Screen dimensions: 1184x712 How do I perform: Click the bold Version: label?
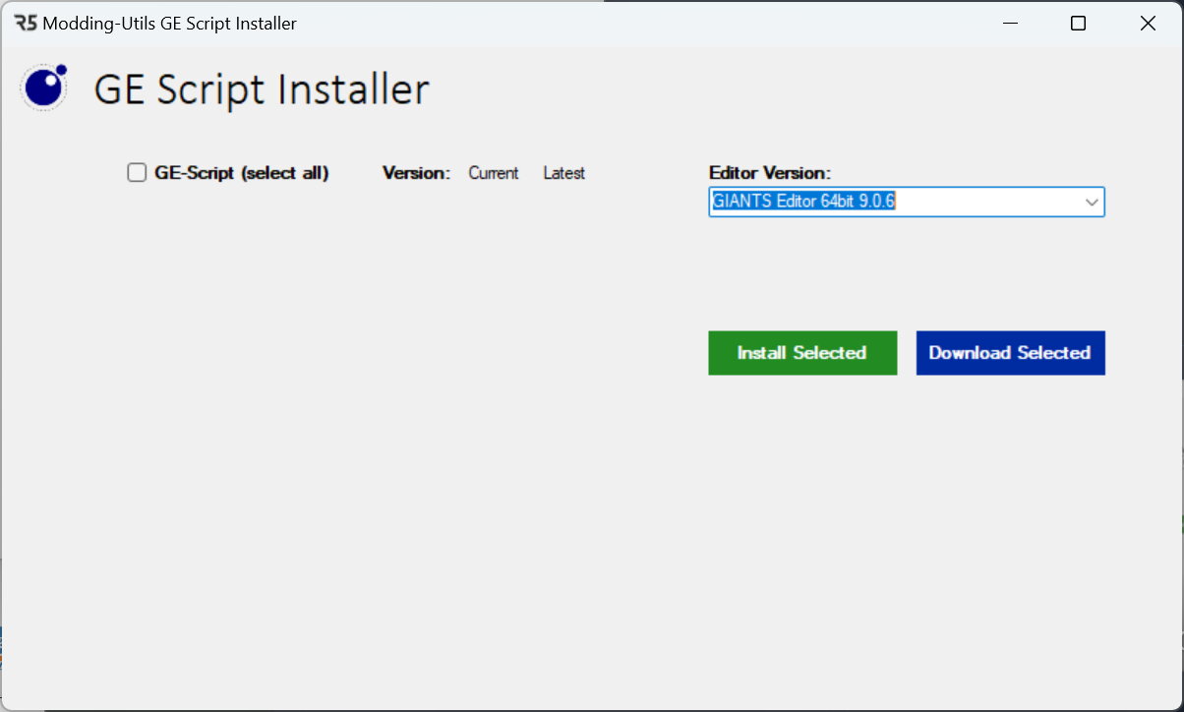pyautogui.click(x=416, y=173)
